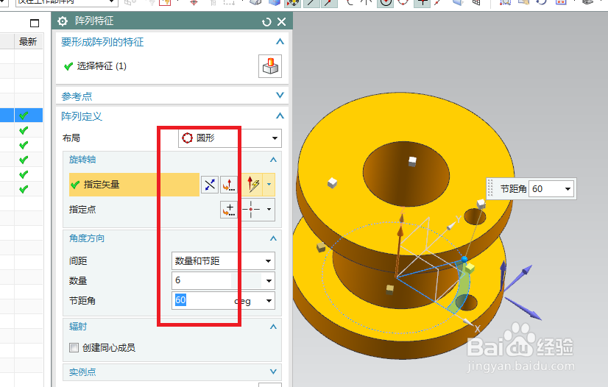The image size is (608, 387).
Task: Open the 布局 layout dropdown showing 圆形
Action: [230, 138]
